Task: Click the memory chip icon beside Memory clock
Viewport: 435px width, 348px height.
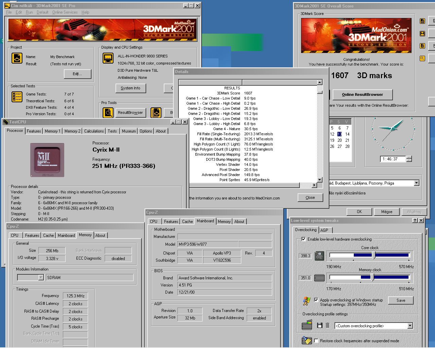Action: click(x=319, y=278)
